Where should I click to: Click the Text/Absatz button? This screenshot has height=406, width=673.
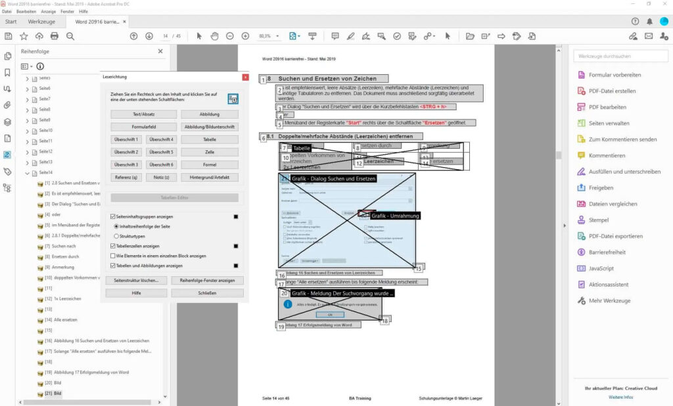(x=144, y=114)
